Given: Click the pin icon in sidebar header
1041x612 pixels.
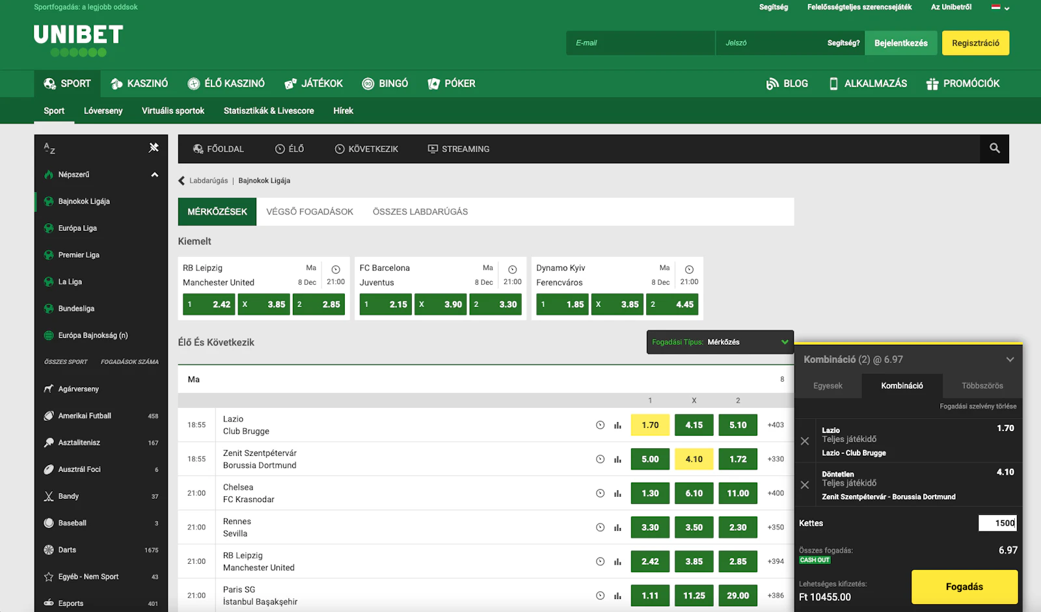Looking at the screenshot, I should point(154,148).
